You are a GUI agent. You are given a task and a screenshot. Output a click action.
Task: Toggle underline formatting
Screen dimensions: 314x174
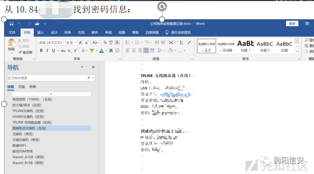[x=54, y=50]
